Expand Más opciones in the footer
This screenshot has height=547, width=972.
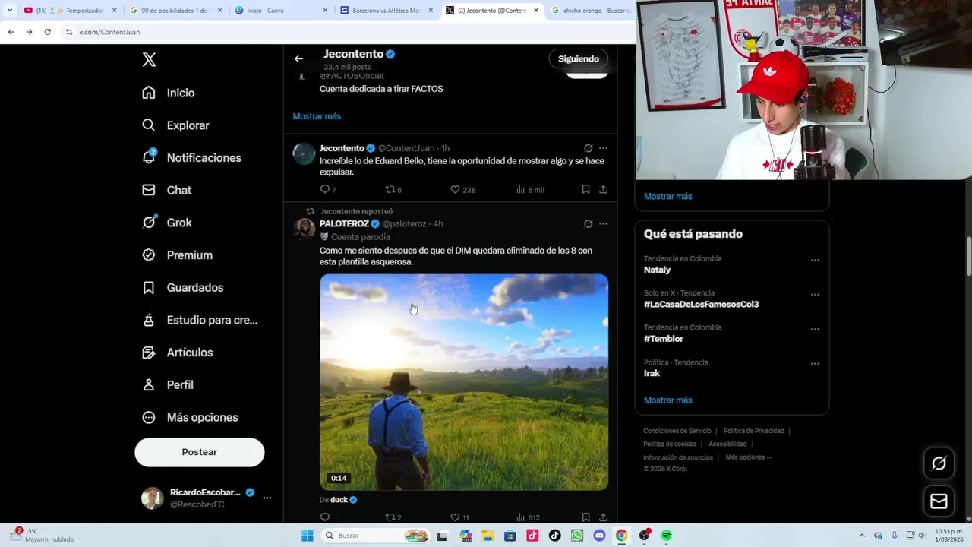[749, 457]
